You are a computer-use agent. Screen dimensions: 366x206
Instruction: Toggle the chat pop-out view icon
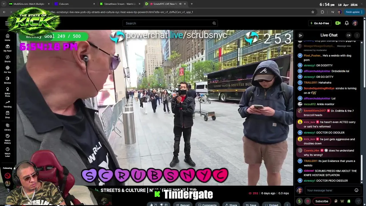coord(349,35)
